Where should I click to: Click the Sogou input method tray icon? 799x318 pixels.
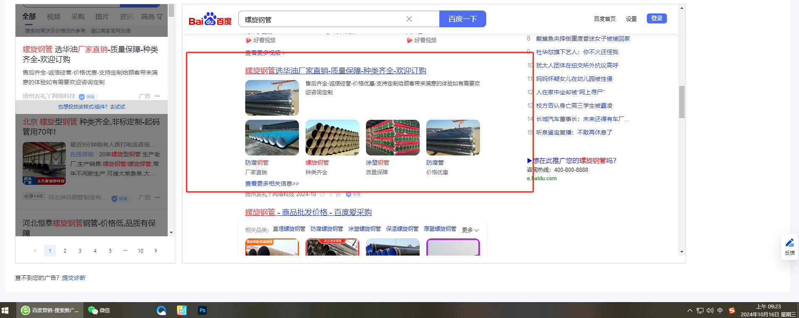732,310
